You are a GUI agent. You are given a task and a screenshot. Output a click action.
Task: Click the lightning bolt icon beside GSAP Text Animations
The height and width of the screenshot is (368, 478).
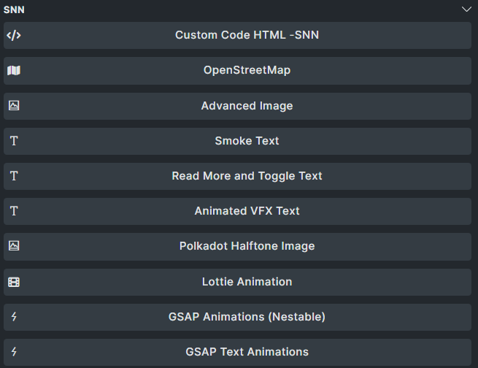14,352
